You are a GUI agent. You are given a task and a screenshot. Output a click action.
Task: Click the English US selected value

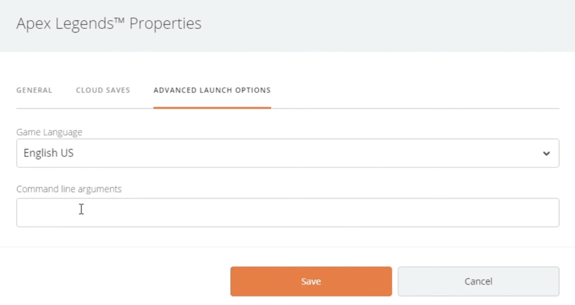point(48,153)
